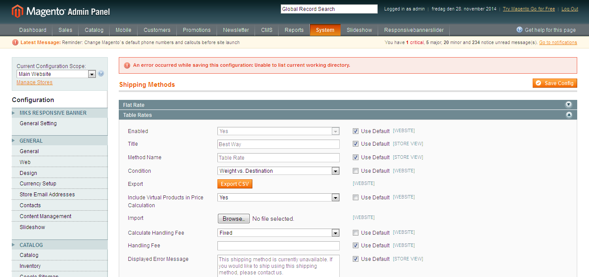Viewport: 589px width, 277px height.
Task: Collapse MKS Responsive Banner sidebar group
Action: pos(59,113)
